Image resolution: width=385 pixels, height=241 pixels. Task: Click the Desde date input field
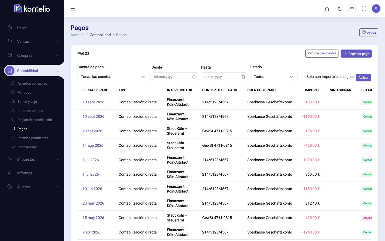point(175,77)
